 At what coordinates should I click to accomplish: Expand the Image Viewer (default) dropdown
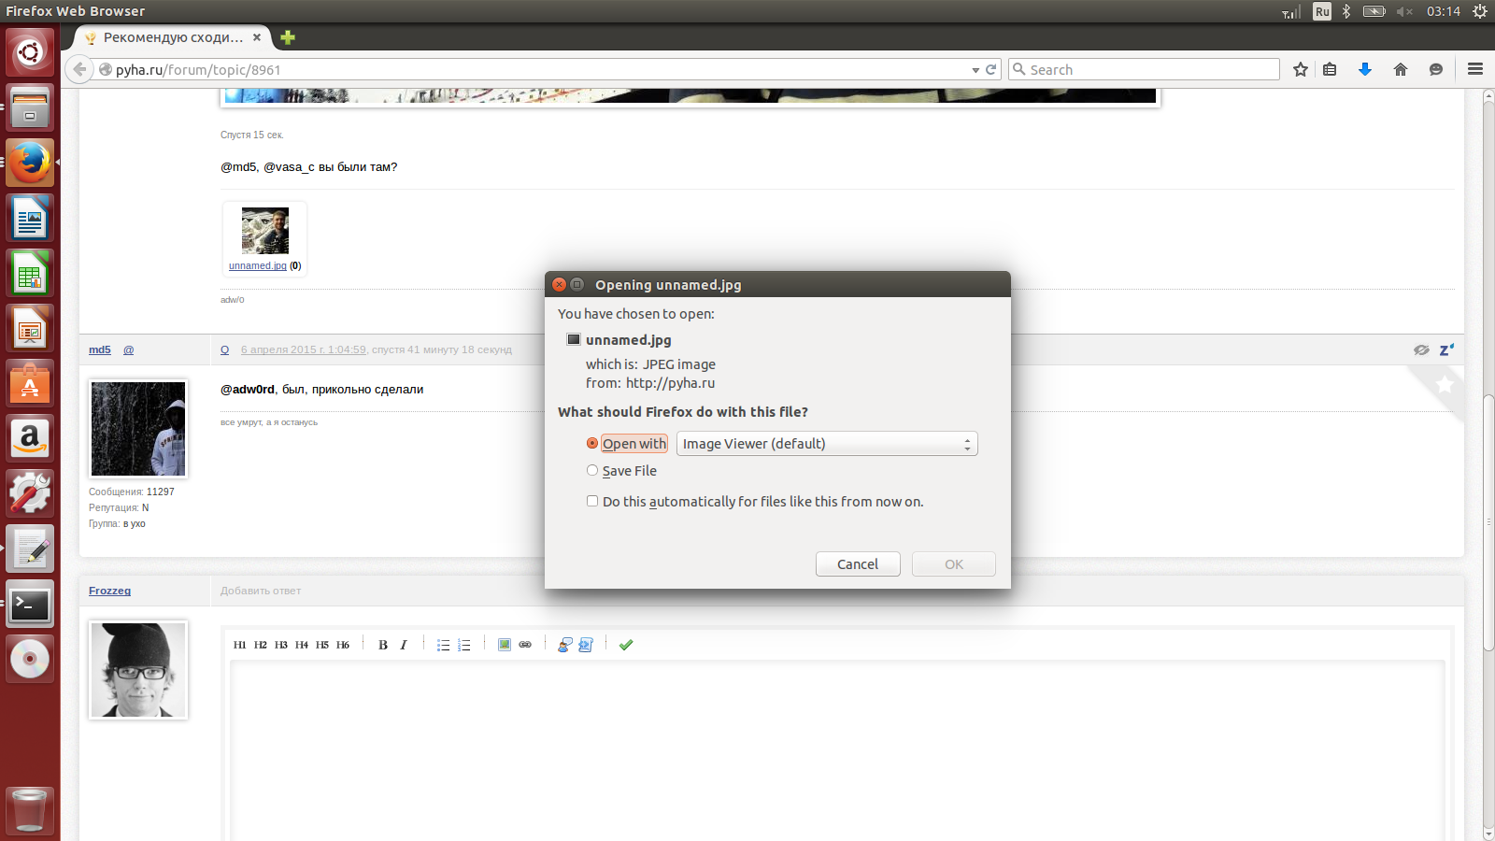pyautogui.click(x=827, y=444)
